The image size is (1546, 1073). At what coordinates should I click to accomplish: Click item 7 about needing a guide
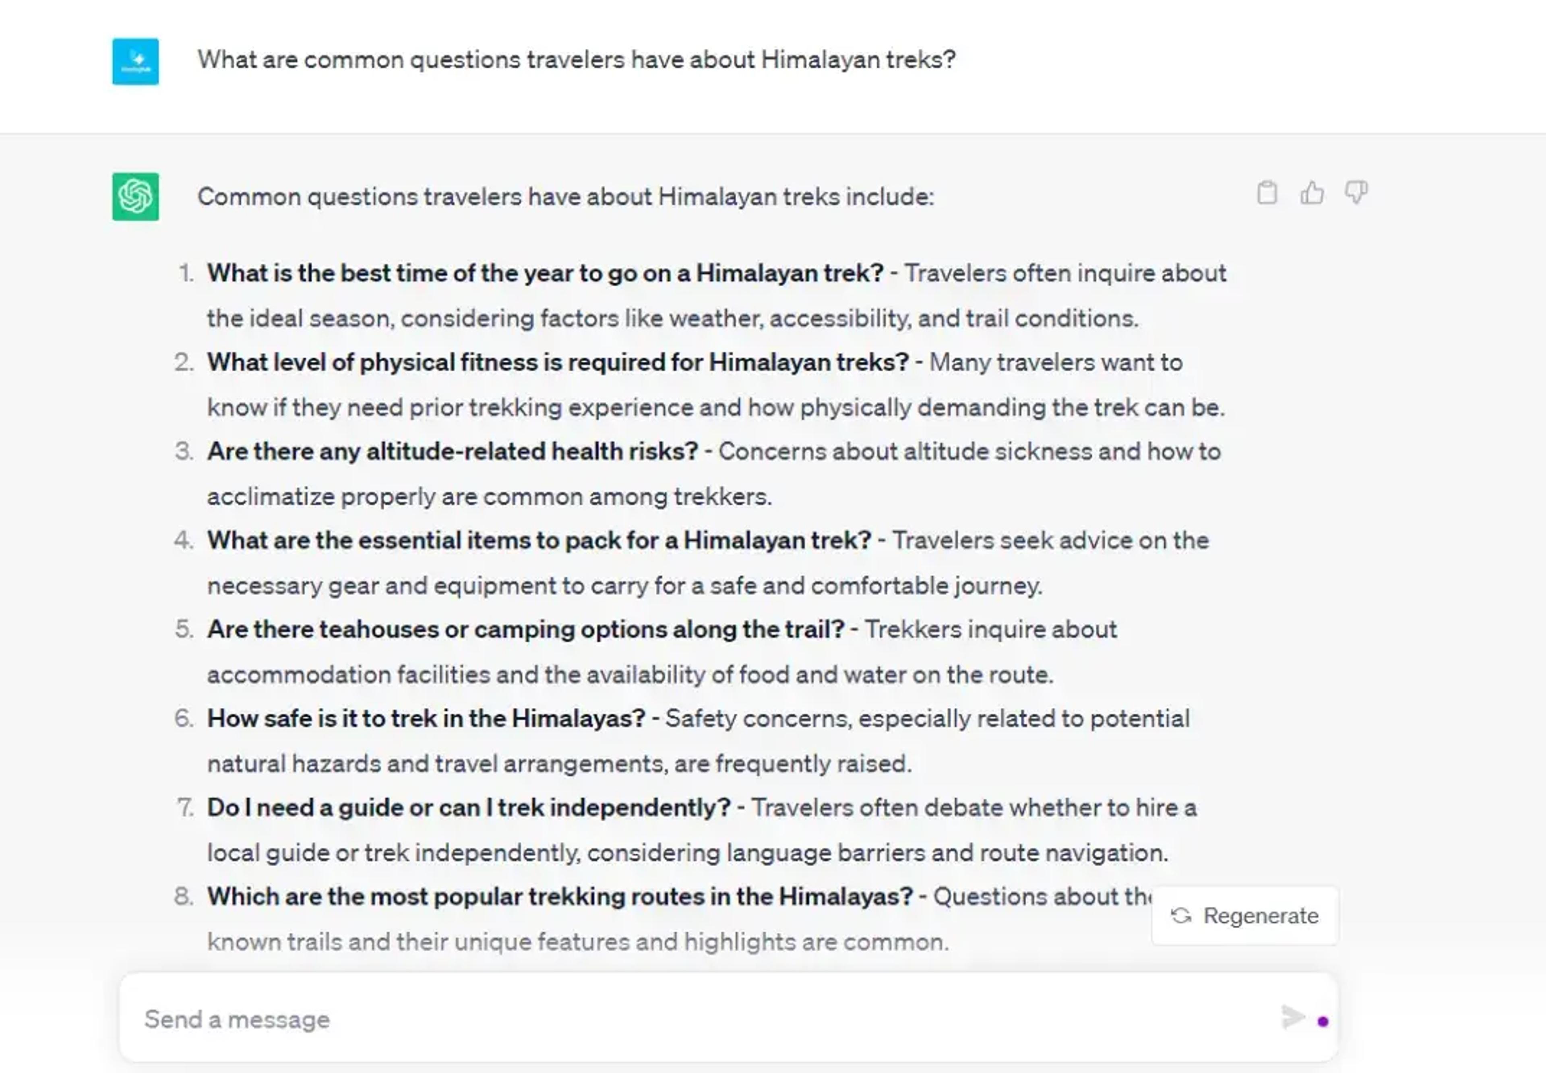703,830
